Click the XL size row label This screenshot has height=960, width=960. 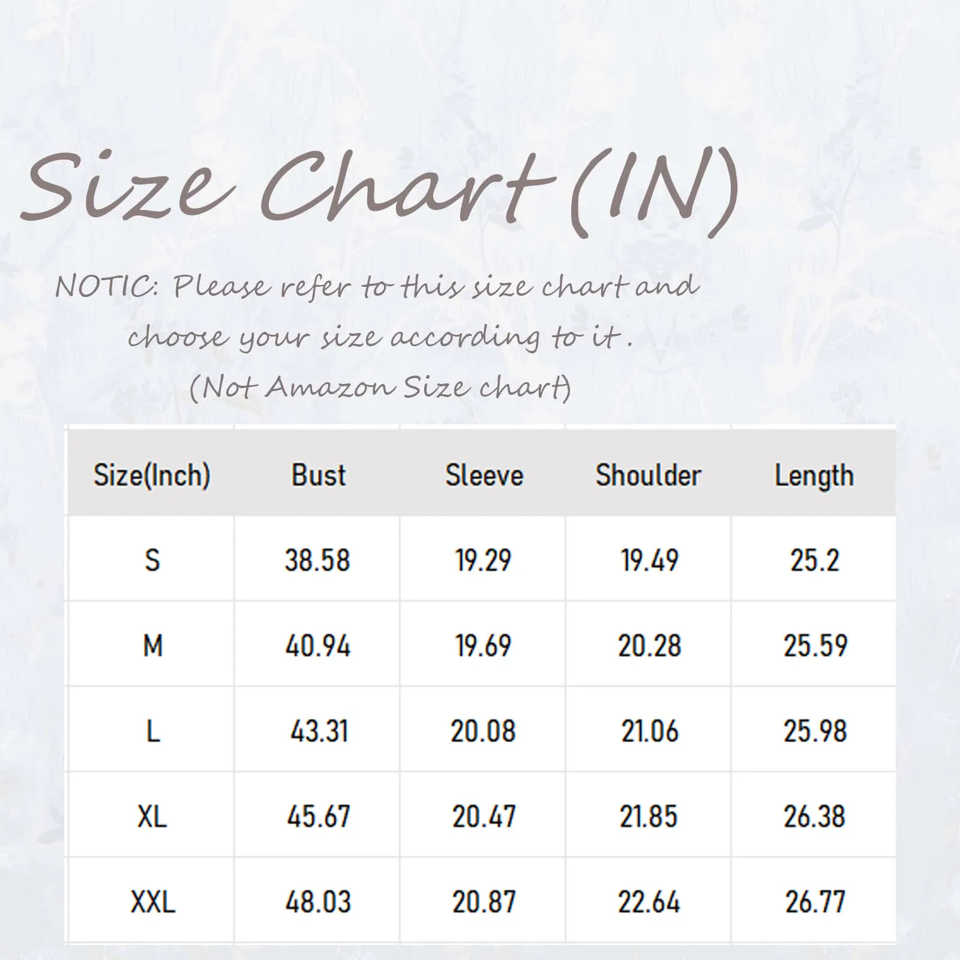tap(152, 817)
